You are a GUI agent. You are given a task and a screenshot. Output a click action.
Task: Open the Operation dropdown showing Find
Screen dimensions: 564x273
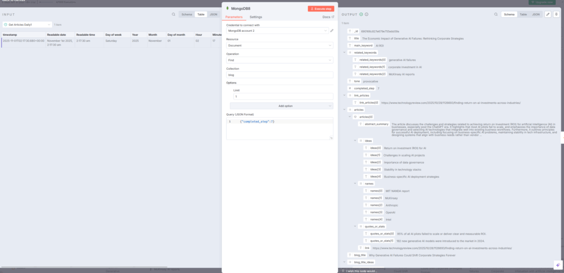pyautogui.click(x=279, y=60)
